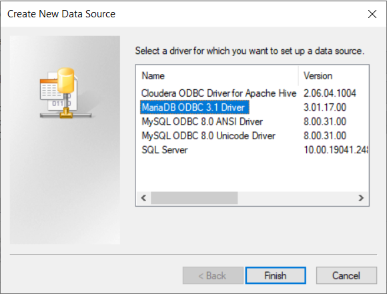Click the empty scrollbar track right of thumb
The image size is (387, 294).
(296, 198)
